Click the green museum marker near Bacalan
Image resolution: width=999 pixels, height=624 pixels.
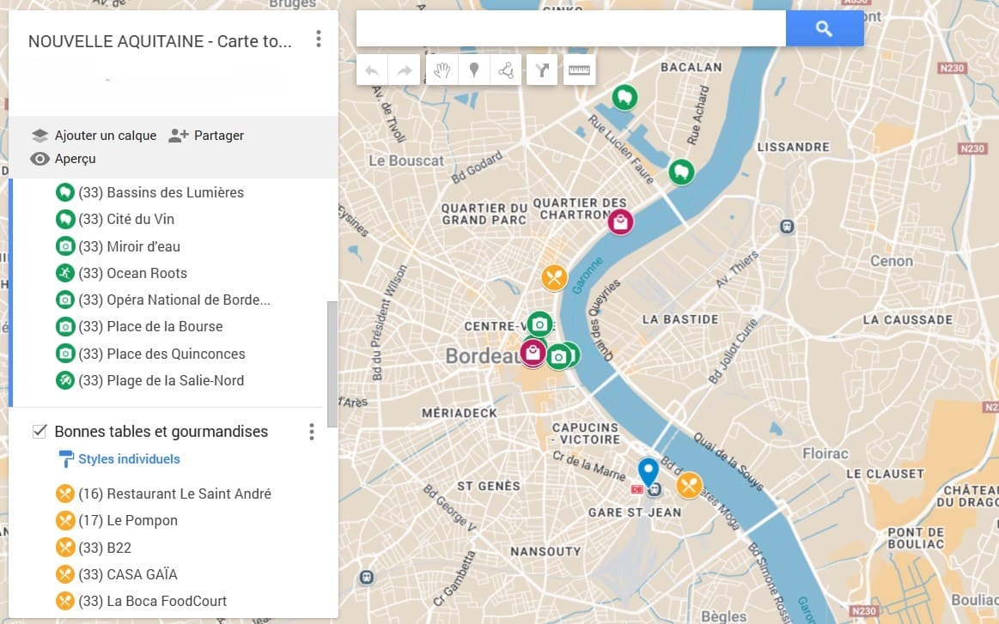tap(625, 98)
